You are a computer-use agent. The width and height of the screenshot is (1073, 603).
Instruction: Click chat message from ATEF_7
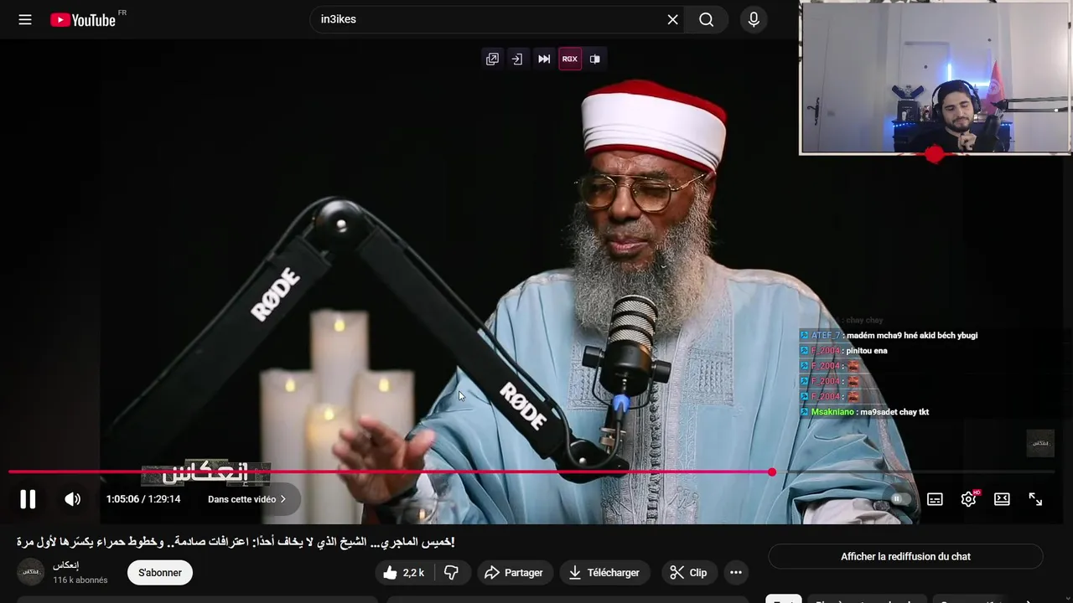889,335
